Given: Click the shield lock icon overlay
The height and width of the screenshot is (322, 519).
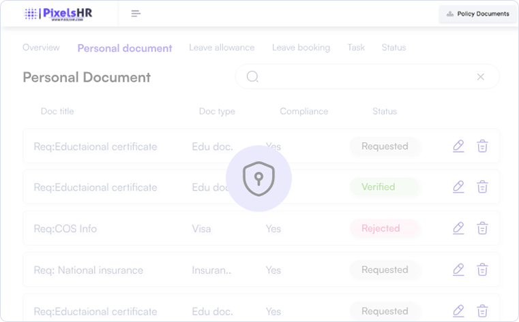Looking at the screenshot, I should point(258,179).
